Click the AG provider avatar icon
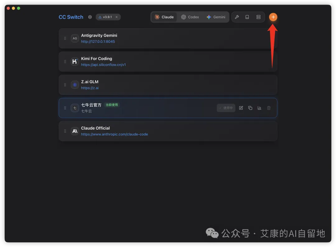336x247 pixels. (75, 38)
